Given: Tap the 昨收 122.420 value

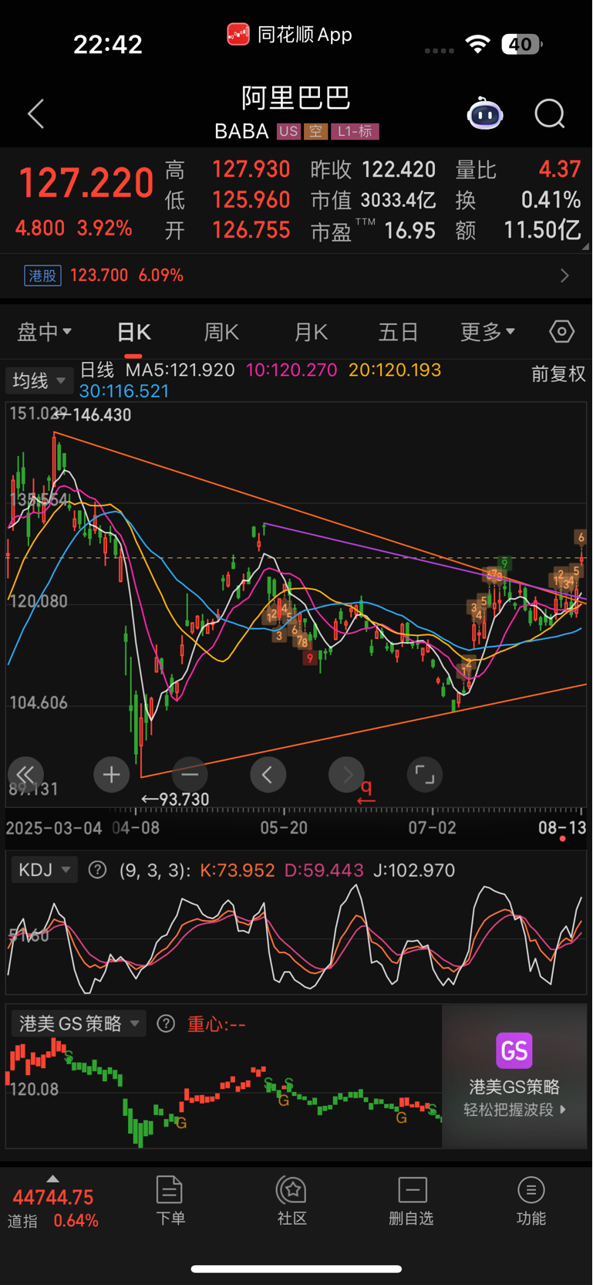Looking at the screenshot, I should pos(373,170).
